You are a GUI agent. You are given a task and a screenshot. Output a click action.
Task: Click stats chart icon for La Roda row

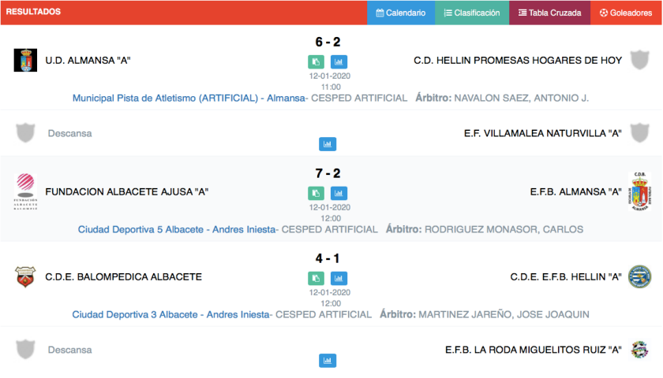tap(328, 361)
